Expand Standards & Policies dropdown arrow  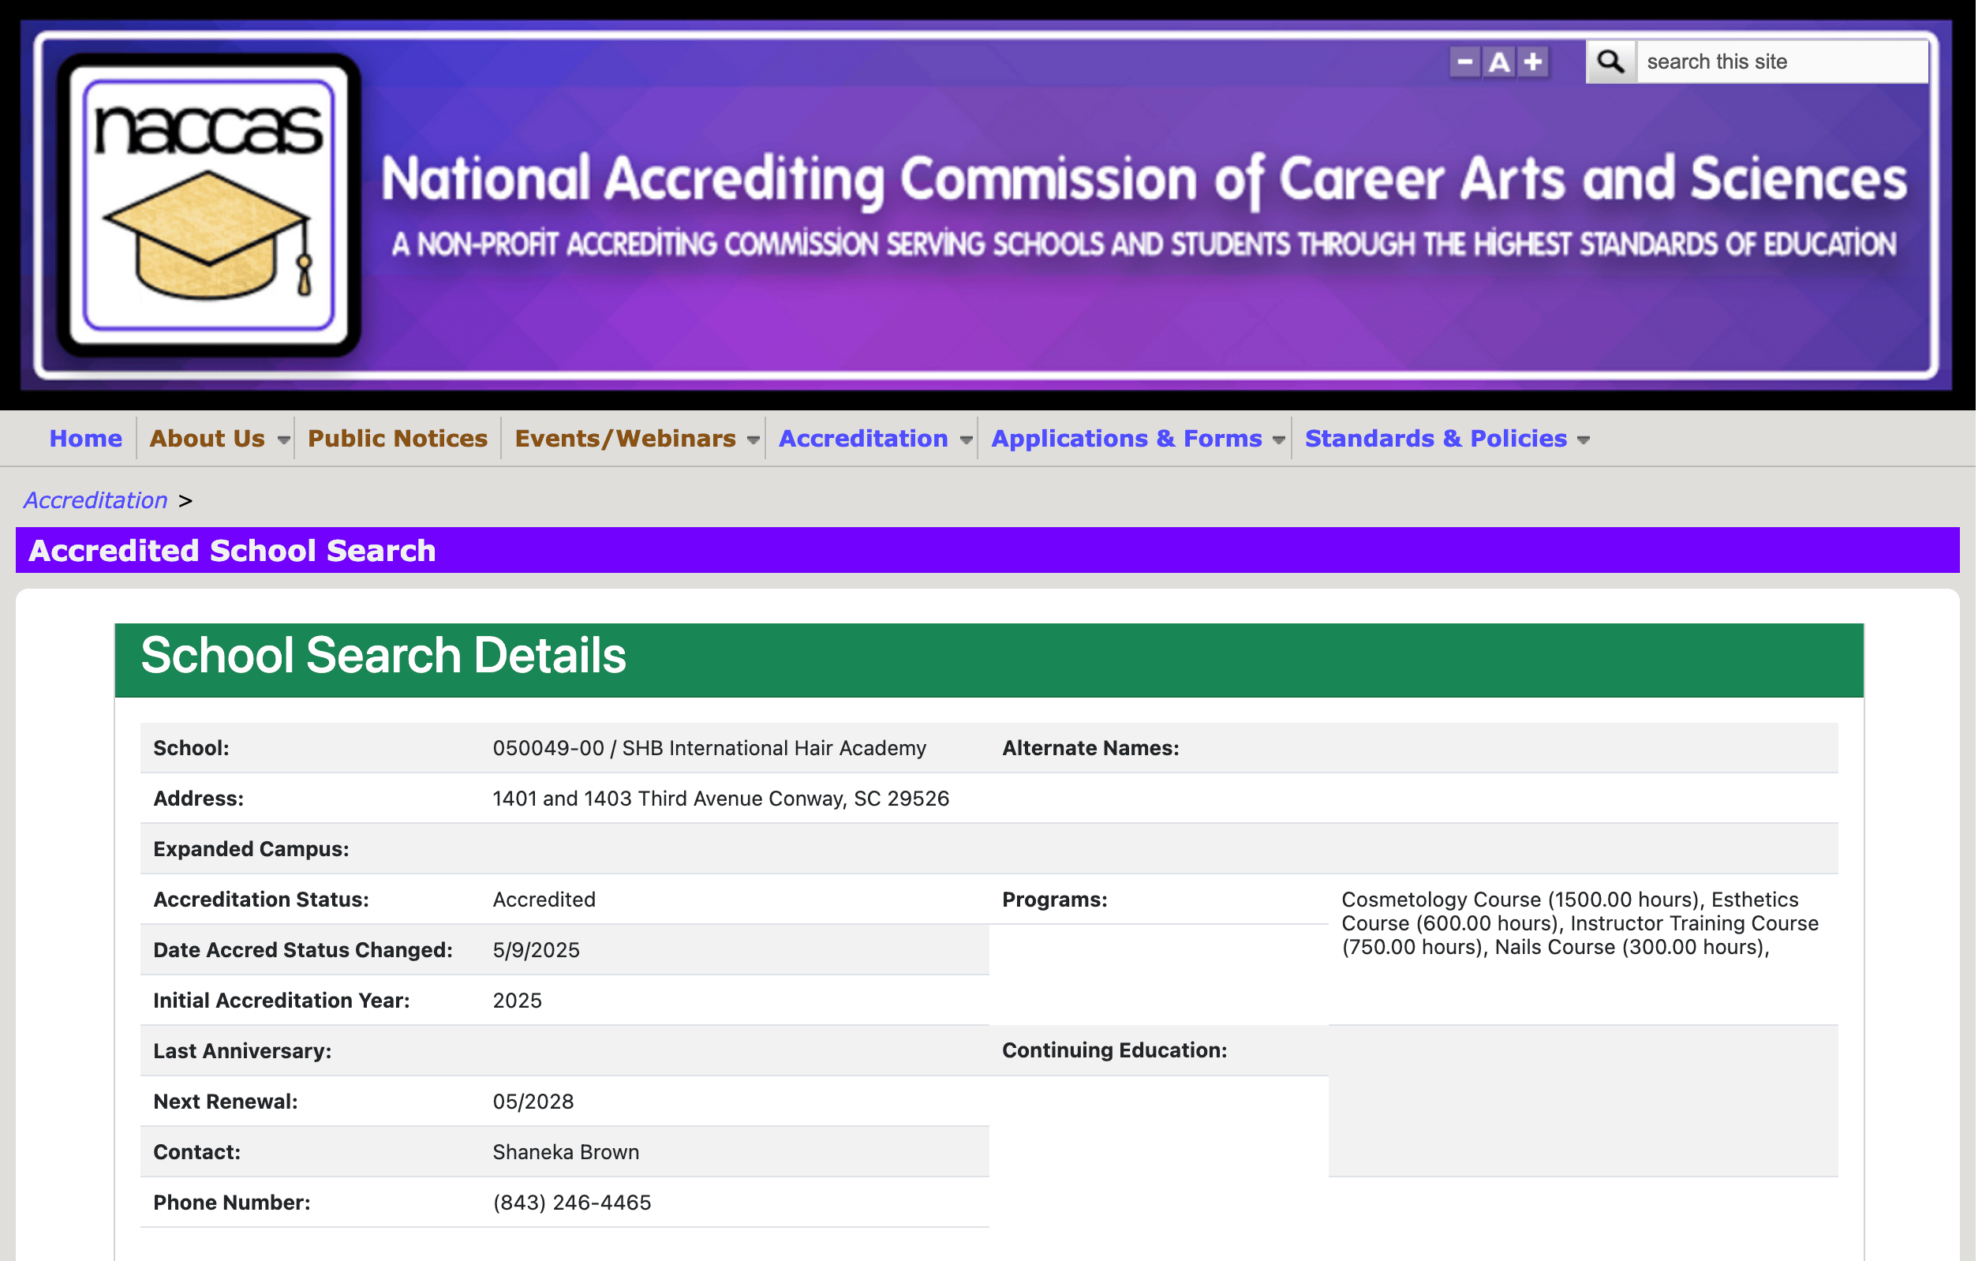[1583, 440]
